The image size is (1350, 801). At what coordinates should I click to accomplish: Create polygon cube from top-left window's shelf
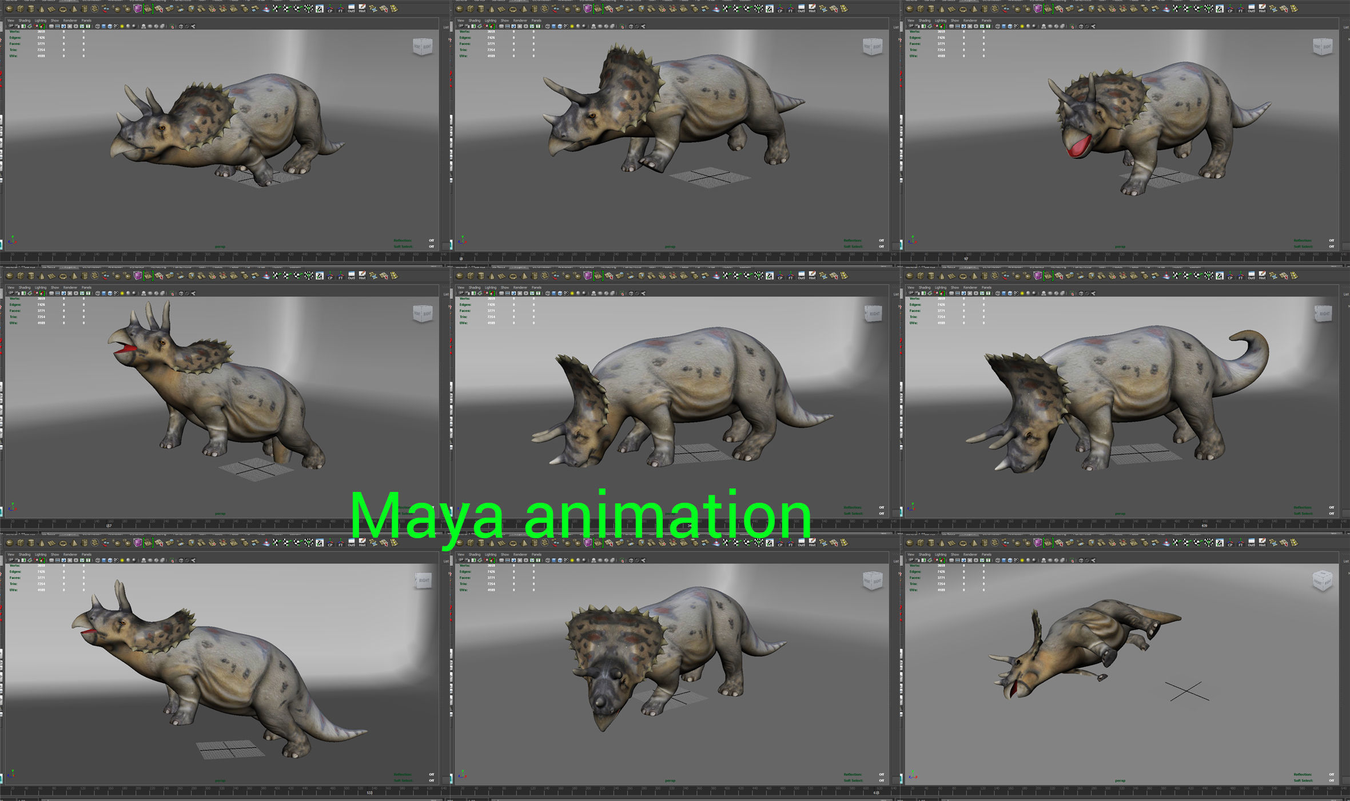[x=20, y=9]
